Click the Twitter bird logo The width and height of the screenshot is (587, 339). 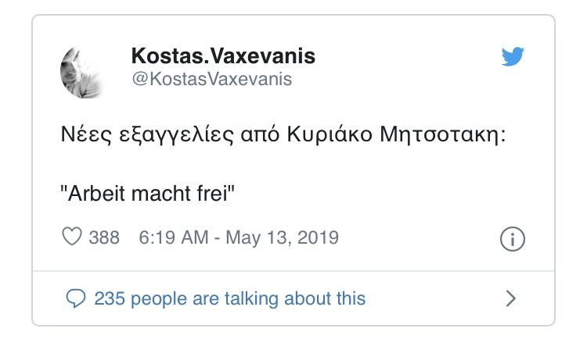pyautogui.click(x=513, y=58)
